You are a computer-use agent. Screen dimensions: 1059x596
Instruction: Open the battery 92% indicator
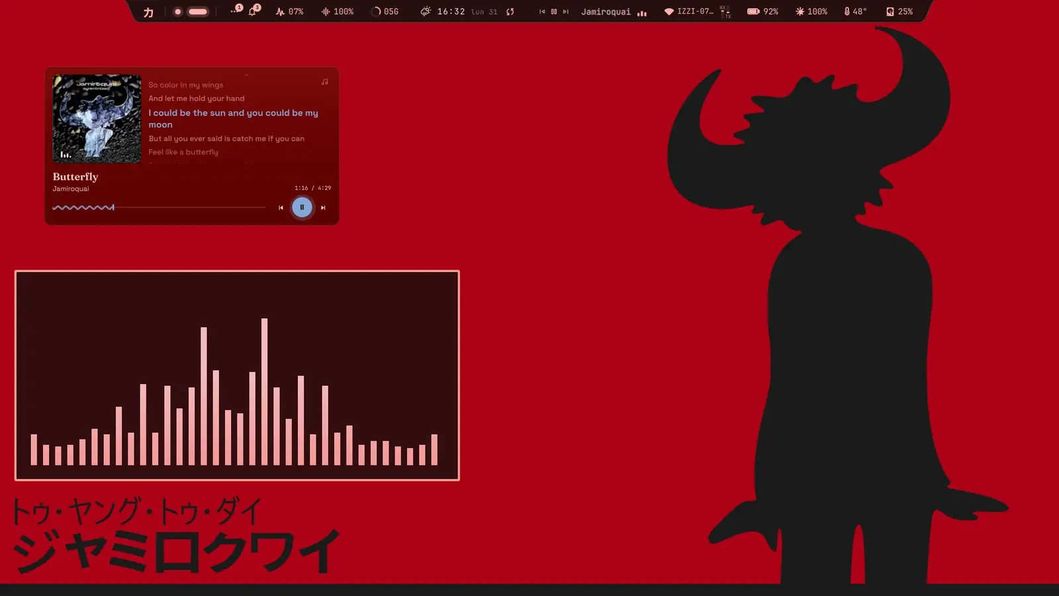(x=762, y=12)
